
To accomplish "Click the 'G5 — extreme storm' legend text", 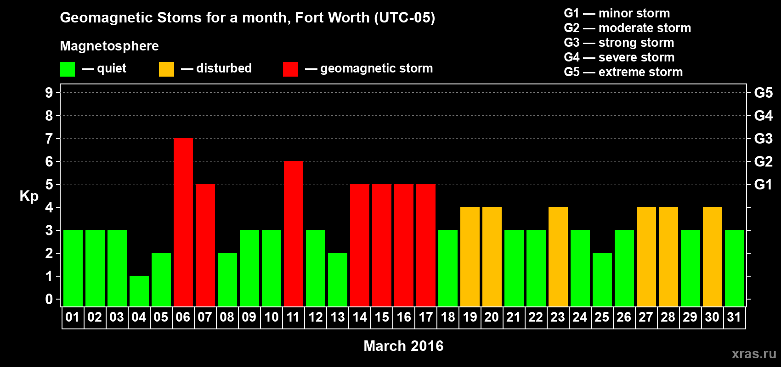I will (623, 72).
